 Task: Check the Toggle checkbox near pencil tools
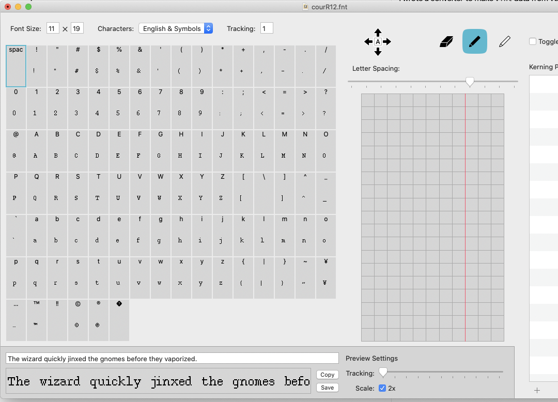click(x=533, y=42)
